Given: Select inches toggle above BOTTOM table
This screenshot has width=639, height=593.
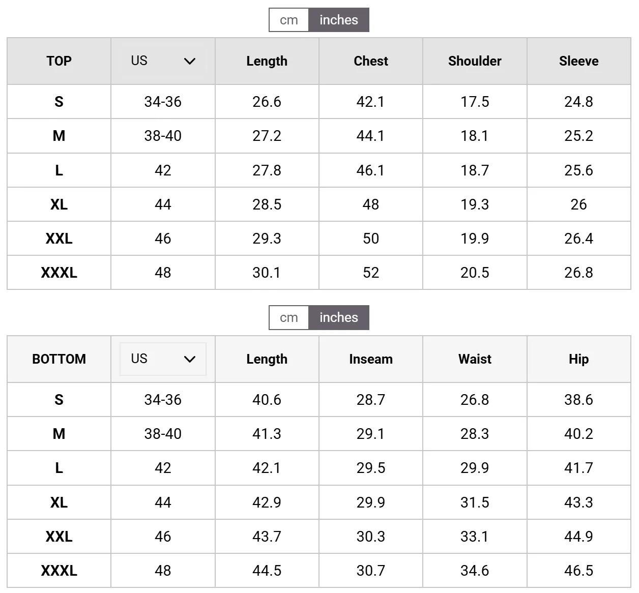Looking at the screenshot, I should coord(339,317).
